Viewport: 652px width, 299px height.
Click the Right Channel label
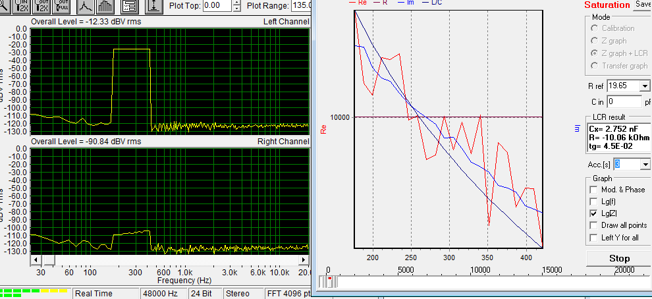click(284, 142)
